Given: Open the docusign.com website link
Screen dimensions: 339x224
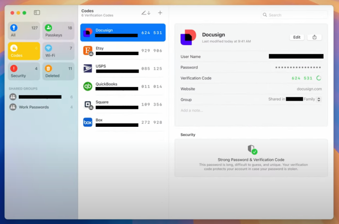Looking at the screenshot, I should [x=309, y=89].
